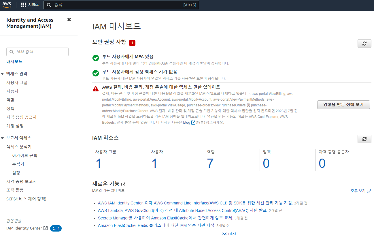This screenshot has width=374, height=235.
Task: Select 설정 sub-item in sidebar
Action: (x=16, y=173)
